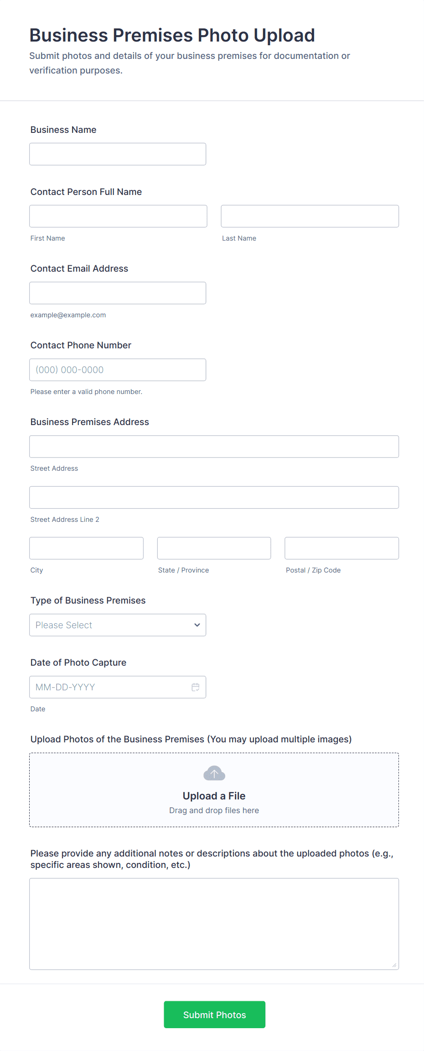Viewport: 424px width, 1051px height.
Task: Select the Contact Email Address field
Action: pos(118,293)
